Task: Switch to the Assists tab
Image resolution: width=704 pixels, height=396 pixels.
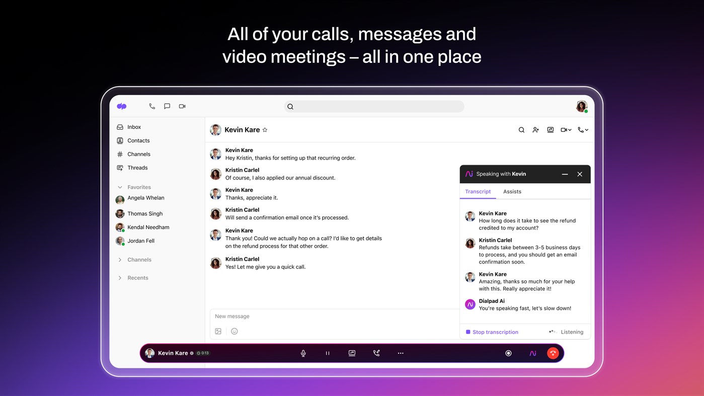Action: point(512,191)
